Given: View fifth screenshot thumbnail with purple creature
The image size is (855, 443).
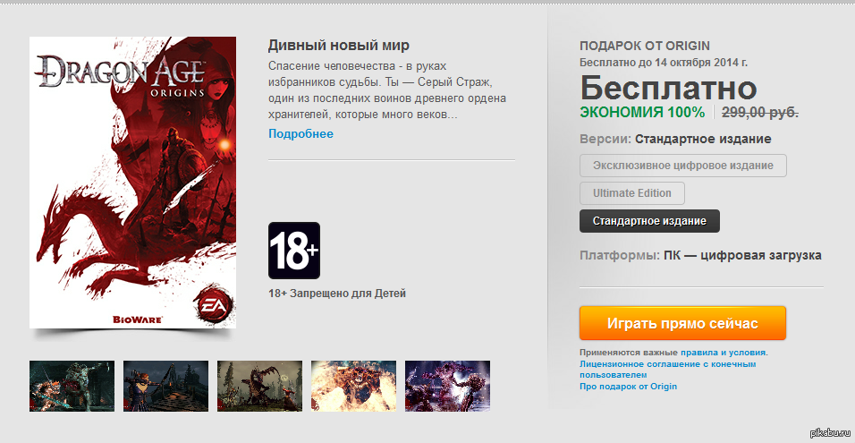Looking at the screenshot, I should [x=448, y=386].
